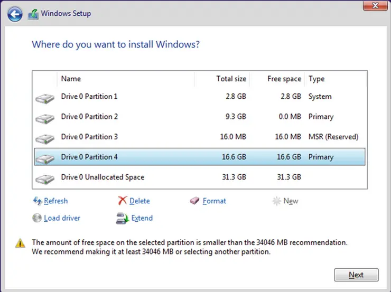Image resolution: width=391 pixels, height=292 pixels.
Task: Click the Extend partition icon
Action: pos(122,218)
